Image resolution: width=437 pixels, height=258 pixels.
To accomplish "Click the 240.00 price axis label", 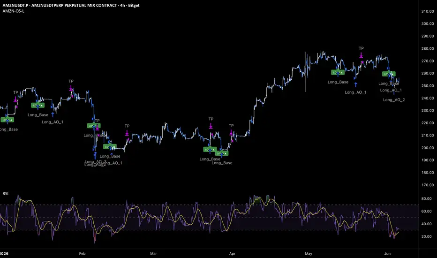I will (428, 98).
